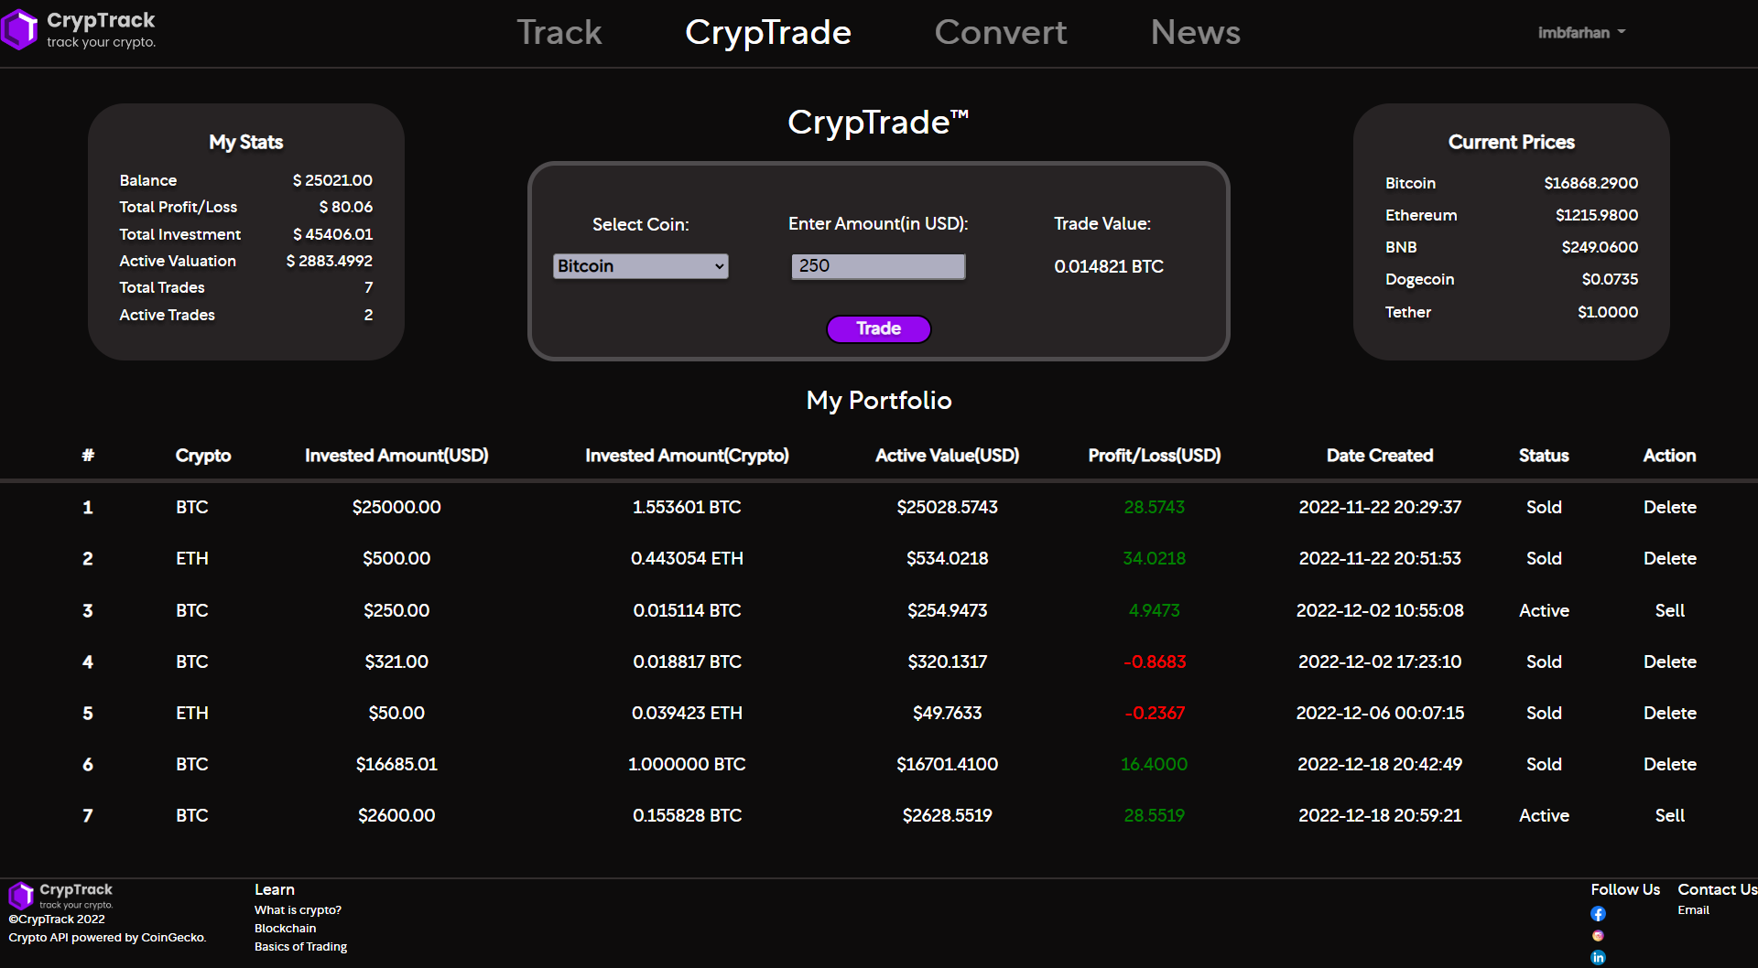This screenshot has width=1758, height=968.
Task: Open the Instagram follow icon
Action: tap(1598, 935)
